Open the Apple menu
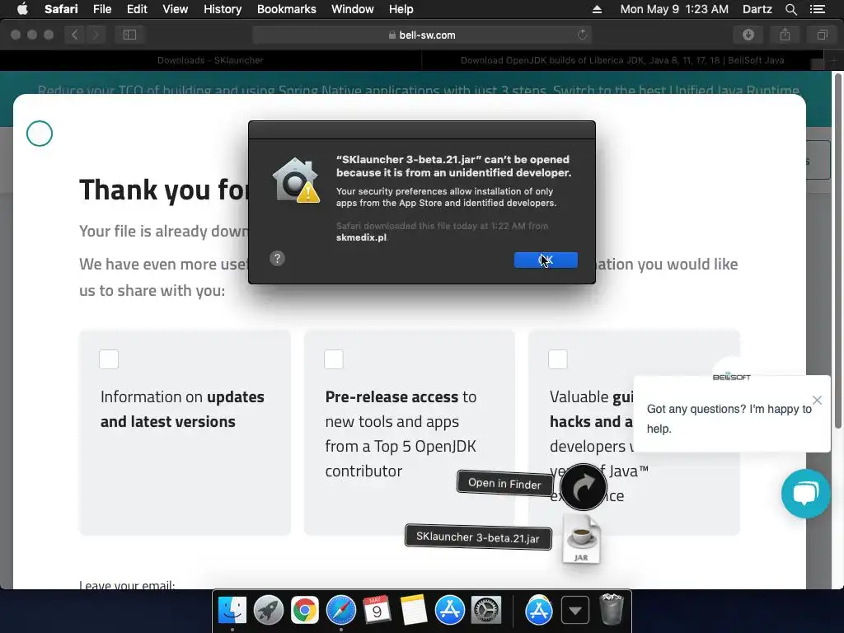Screen dimensions: 844x633 click(x=22, y=9)
